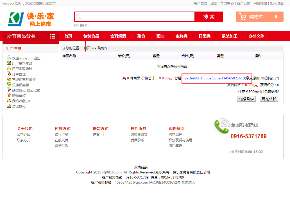The width and height of the screenshot is (290, 203).
Task: Open 办公文体 category
Action: (x=256, y=36)
